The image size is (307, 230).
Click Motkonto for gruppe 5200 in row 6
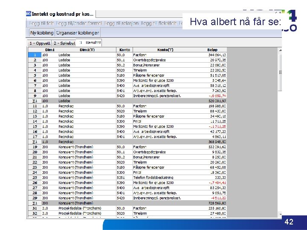point(153,80)
